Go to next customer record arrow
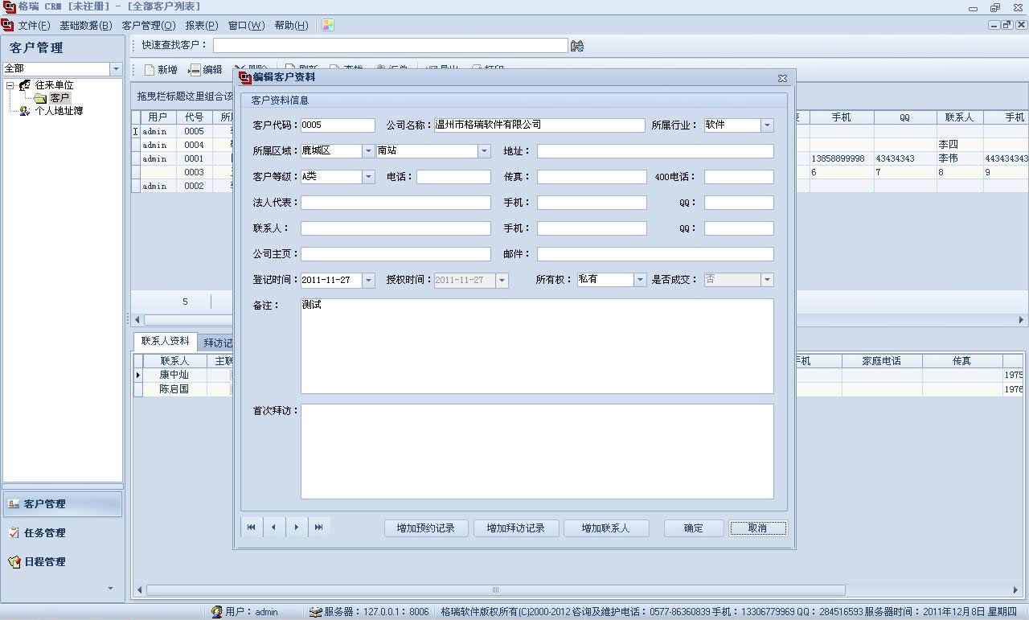The width and height of the screenshot is (1029, 620). pyautogui.click(x=297, y=528)
